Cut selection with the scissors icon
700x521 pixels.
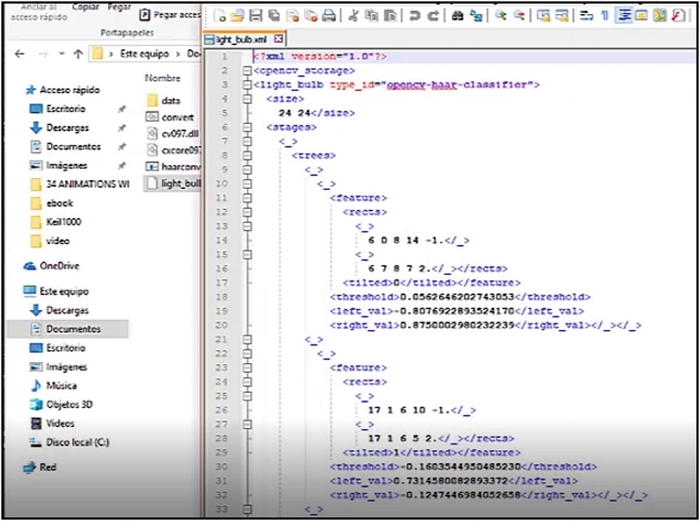(354, 16)
